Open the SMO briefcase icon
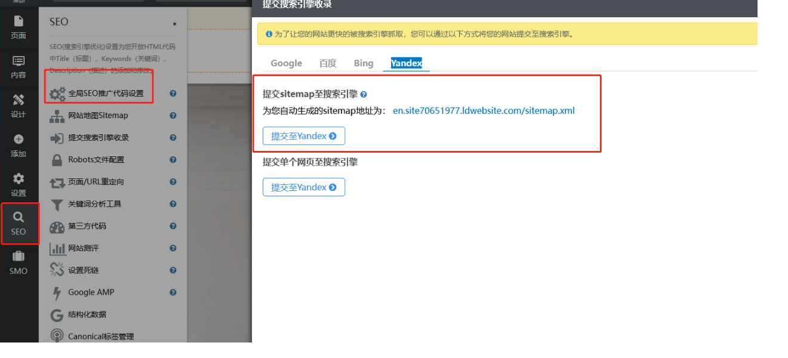The height and width of the screenshot is (358, 788). point(19,263)
